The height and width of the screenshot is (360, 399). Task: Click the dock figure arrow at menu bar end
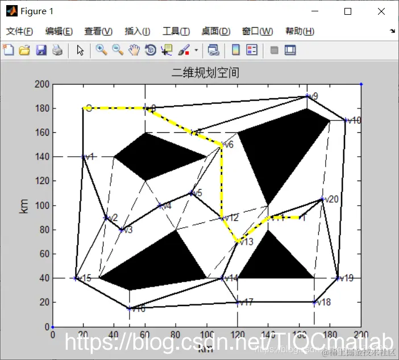coord(392,31)
